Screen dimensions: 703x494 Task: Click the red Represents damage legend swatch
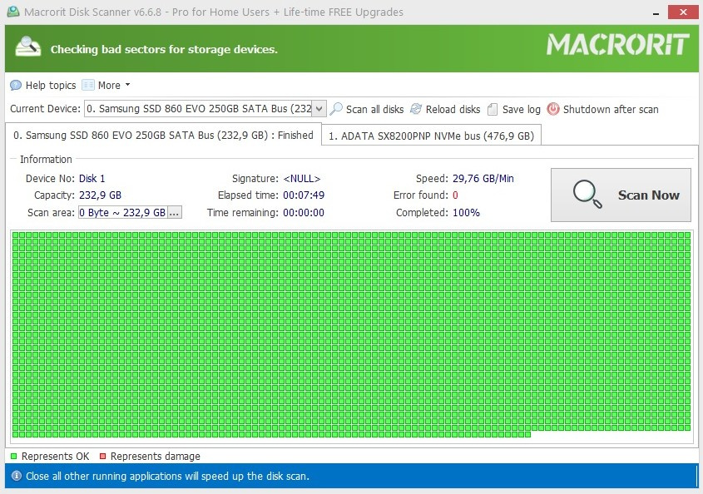click(x=102, y=457)
